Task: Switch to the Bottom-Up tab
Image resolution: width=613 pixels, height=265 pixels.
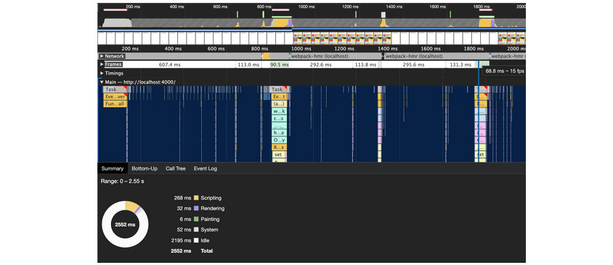Action: coord(145,168)
